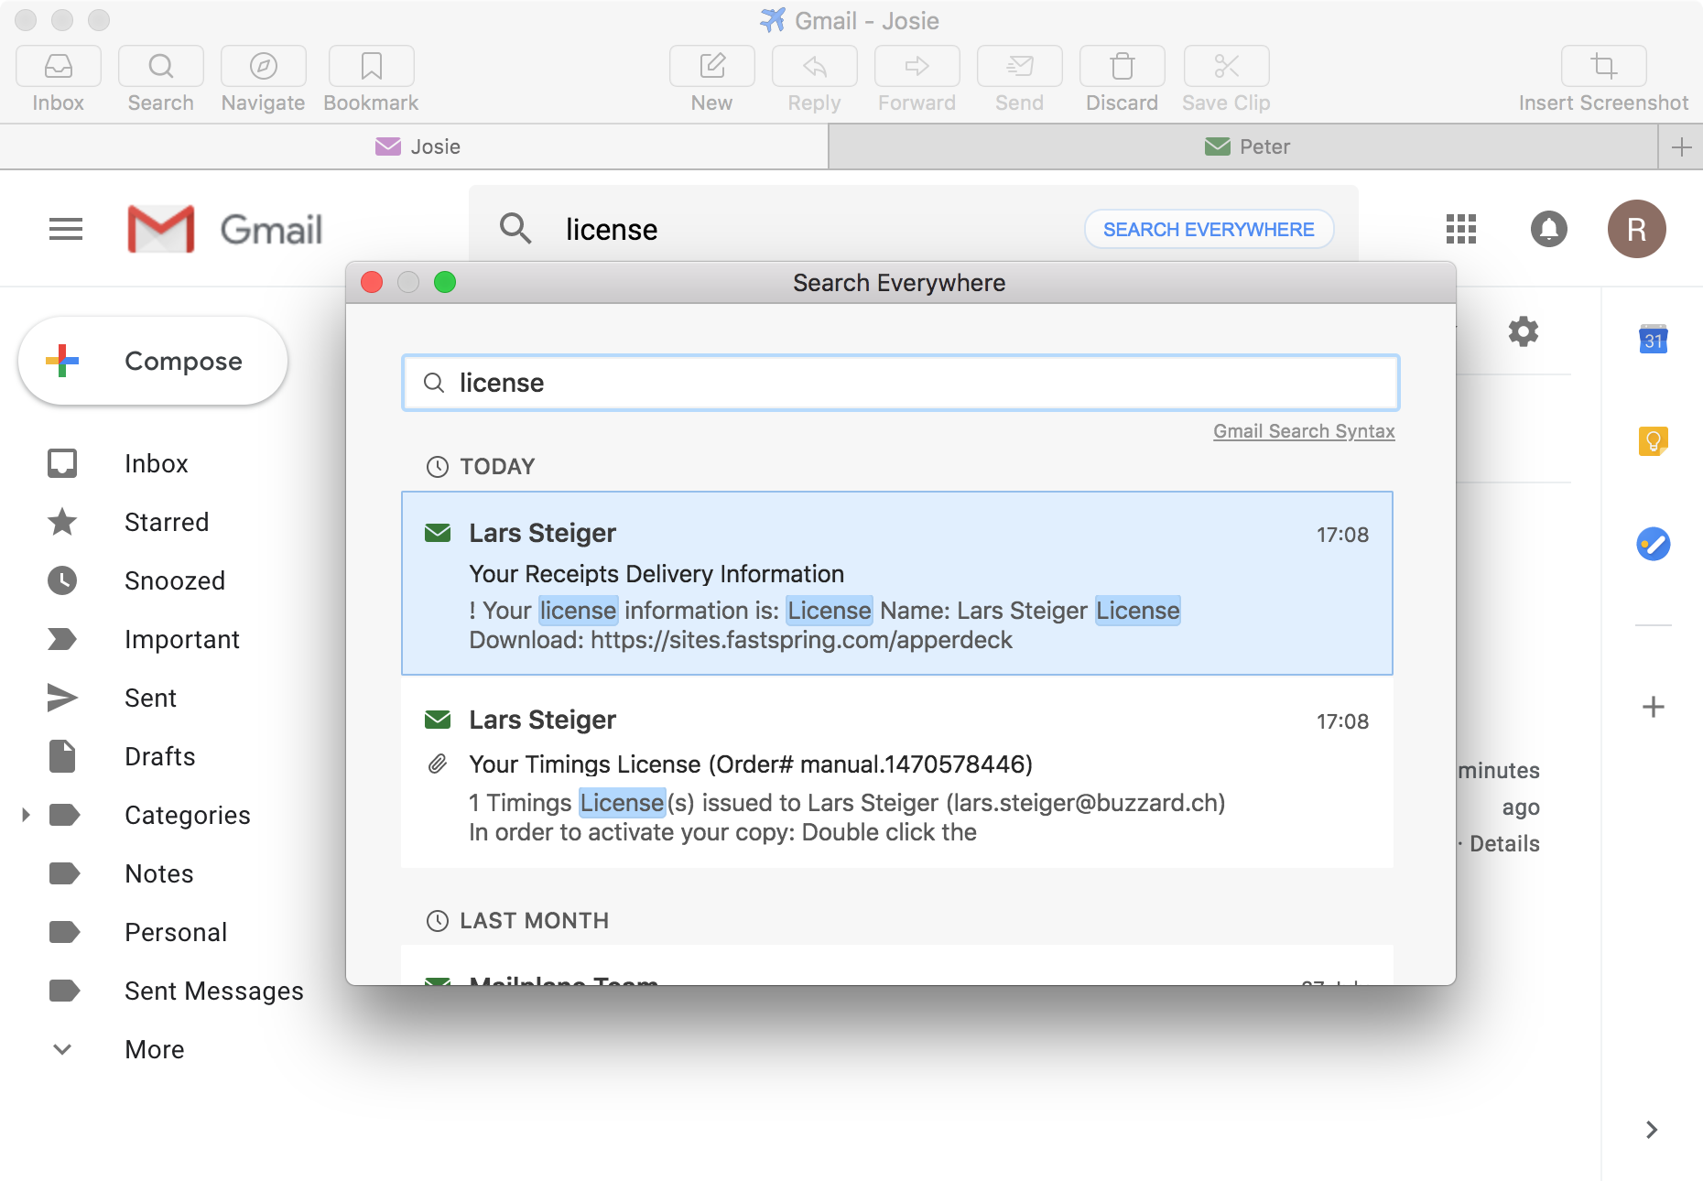Open the Sent folder
1703x1181 pixels.
(x=151, y=698)
